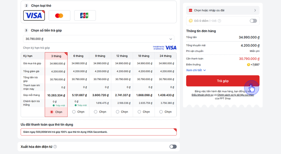
Task: Click the red Trả góp button
Action: tap(223, 81)
